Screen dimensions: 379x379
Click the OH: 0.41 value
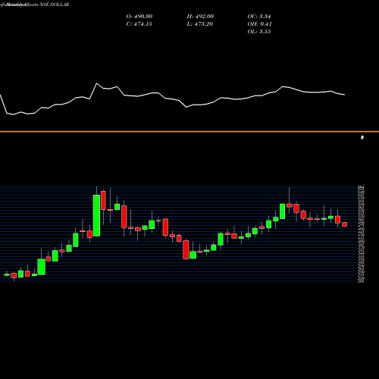259,24
